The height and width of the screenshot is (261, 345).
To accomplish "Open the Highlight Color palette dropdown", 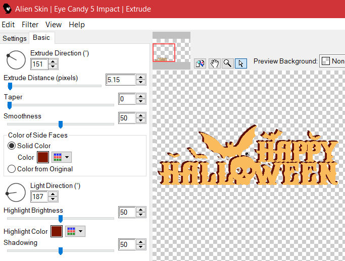I will (75, 231).
